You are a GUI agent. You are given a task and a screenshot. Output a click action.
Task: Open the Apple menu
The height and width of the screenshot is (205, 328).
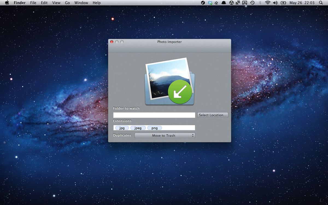coord(7,3)
